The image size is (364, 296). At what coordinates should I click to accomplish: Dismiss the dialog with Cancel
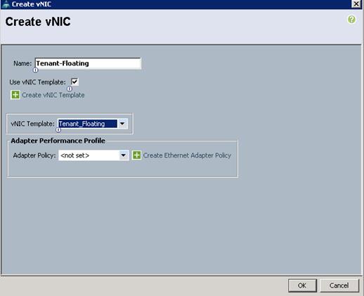[x=339, y=285]
